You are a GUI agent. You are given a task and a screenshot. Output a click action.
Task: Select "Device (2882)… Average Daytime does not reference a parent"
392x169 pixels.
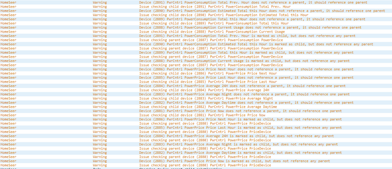pos(246,103)
